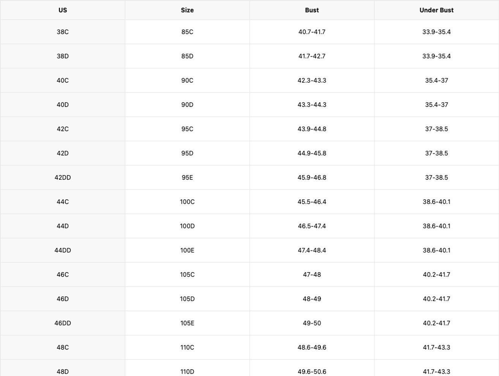
Task: Click the 48.6-49.6 bust measurement cell
Action: (312, 347)
